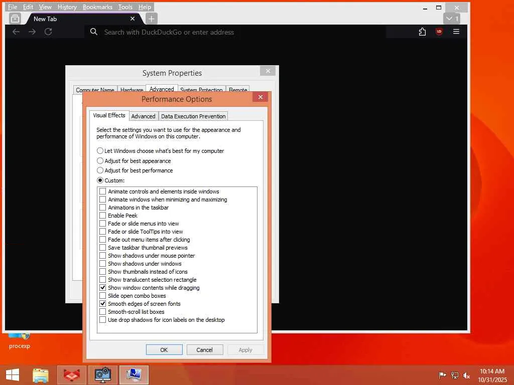Open the Control Panel taskbar icon

[x=102, y=375]
